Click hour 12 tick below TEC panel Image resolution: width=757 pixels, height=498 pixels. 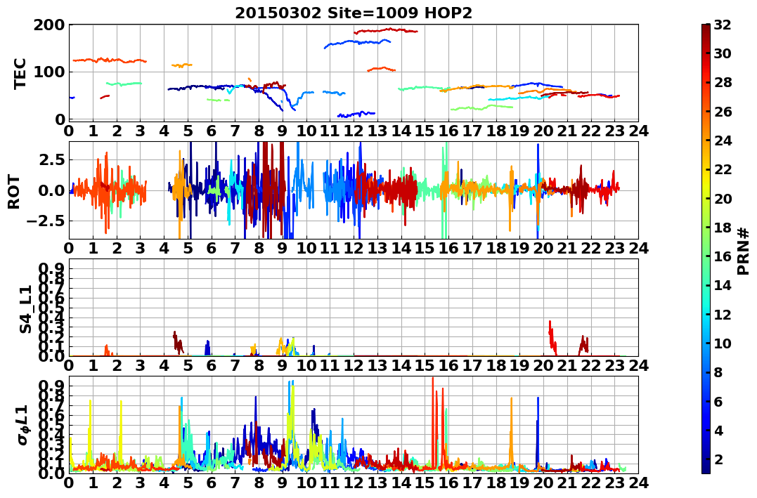pos(354,131)
